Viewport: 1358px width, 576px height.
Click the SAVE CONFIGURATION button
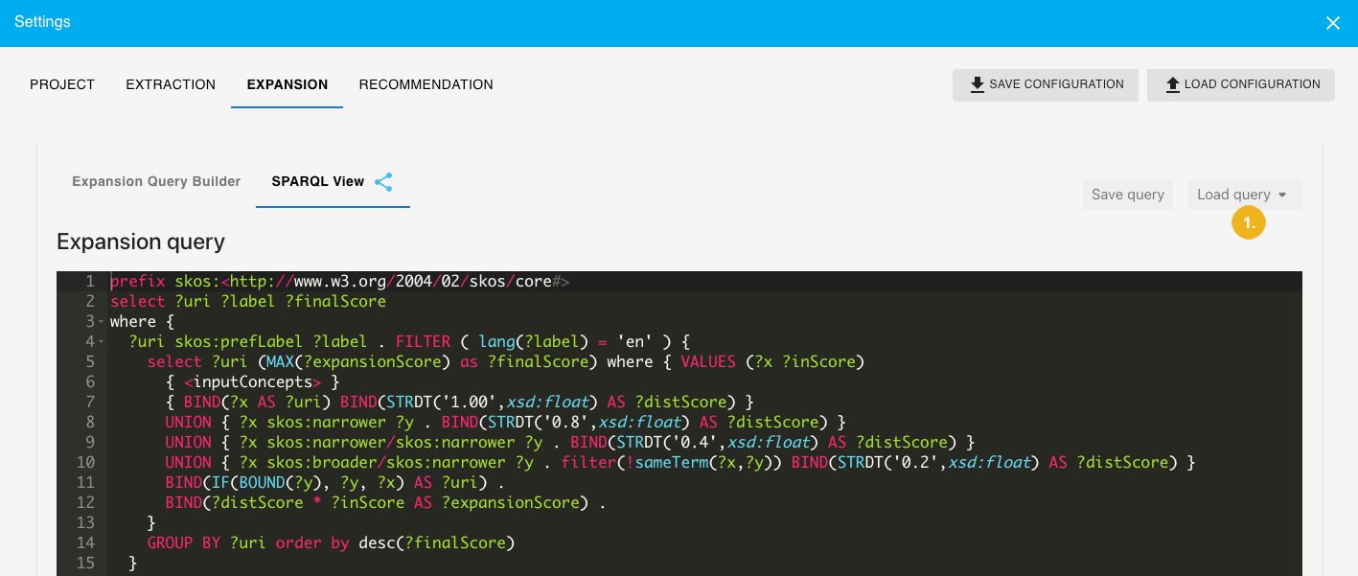pyautogui.click(x=1045, y=84)
